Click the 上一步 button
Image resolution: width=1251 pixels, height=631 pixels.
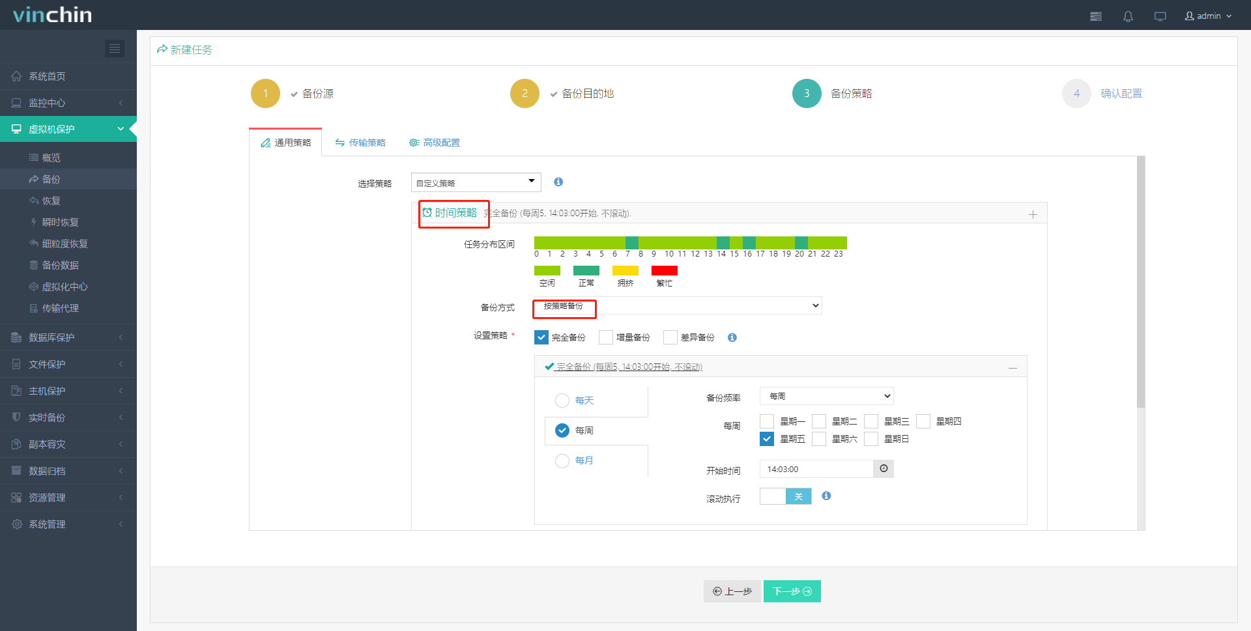[x=732, y=591]
